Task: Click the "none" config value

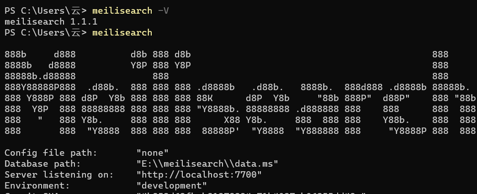Action: 153,153
